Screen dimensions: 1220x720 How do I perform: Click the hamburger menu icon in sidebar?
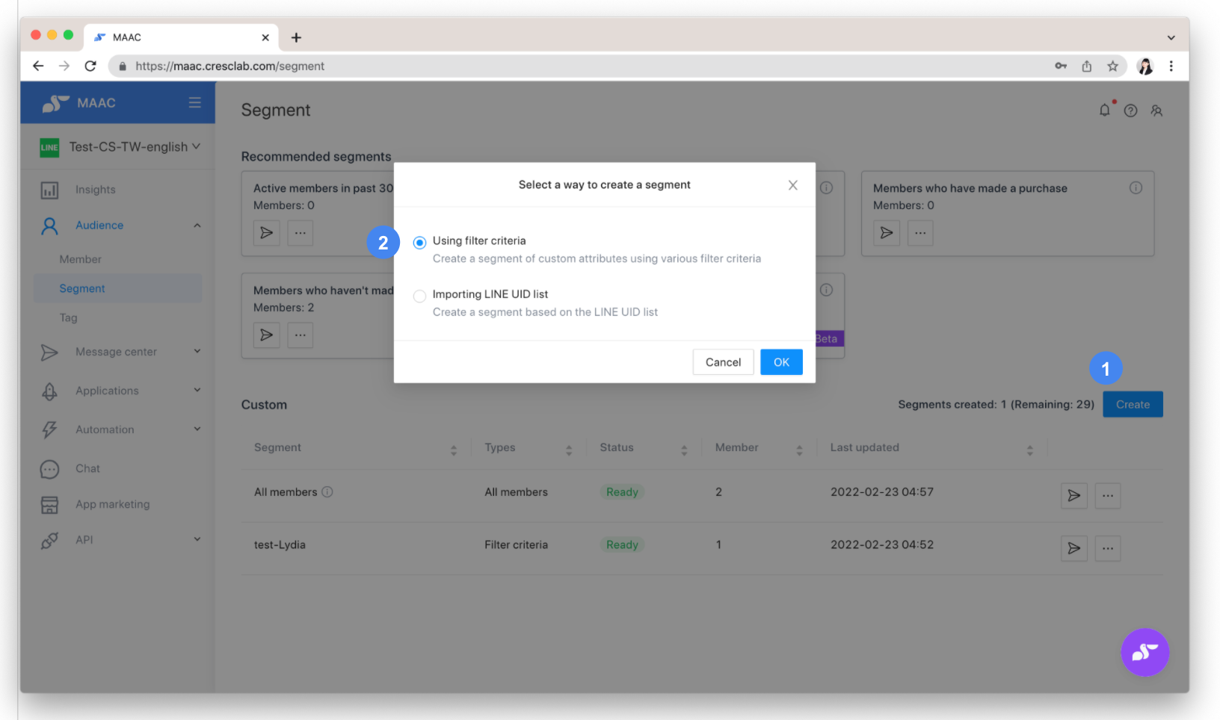pos(195,102)
